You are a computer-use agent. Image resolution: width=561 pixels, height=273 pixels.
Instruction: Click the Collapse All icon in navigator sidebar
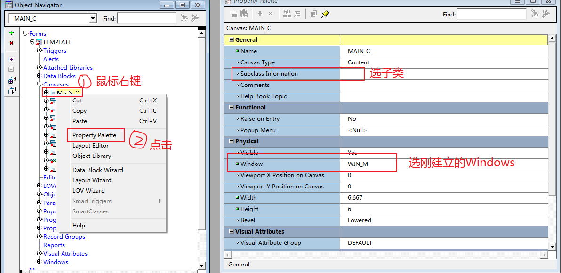click(12, 90)
